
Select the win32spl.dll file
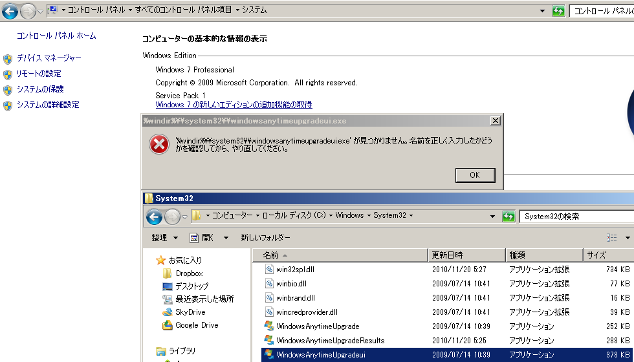tap(296, 270)
